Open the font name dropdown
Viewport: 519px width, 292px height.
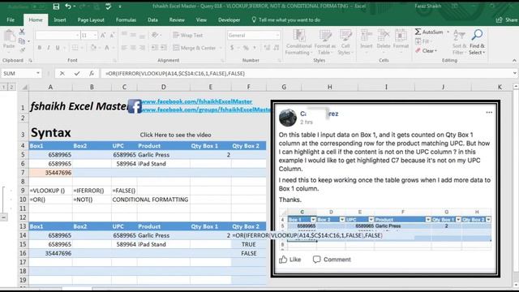(78, 35)
